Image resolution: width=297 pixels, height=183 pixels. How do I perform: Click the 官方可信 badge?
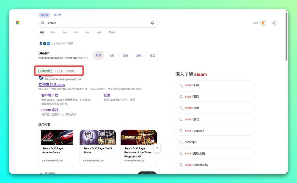pos(45,71)
